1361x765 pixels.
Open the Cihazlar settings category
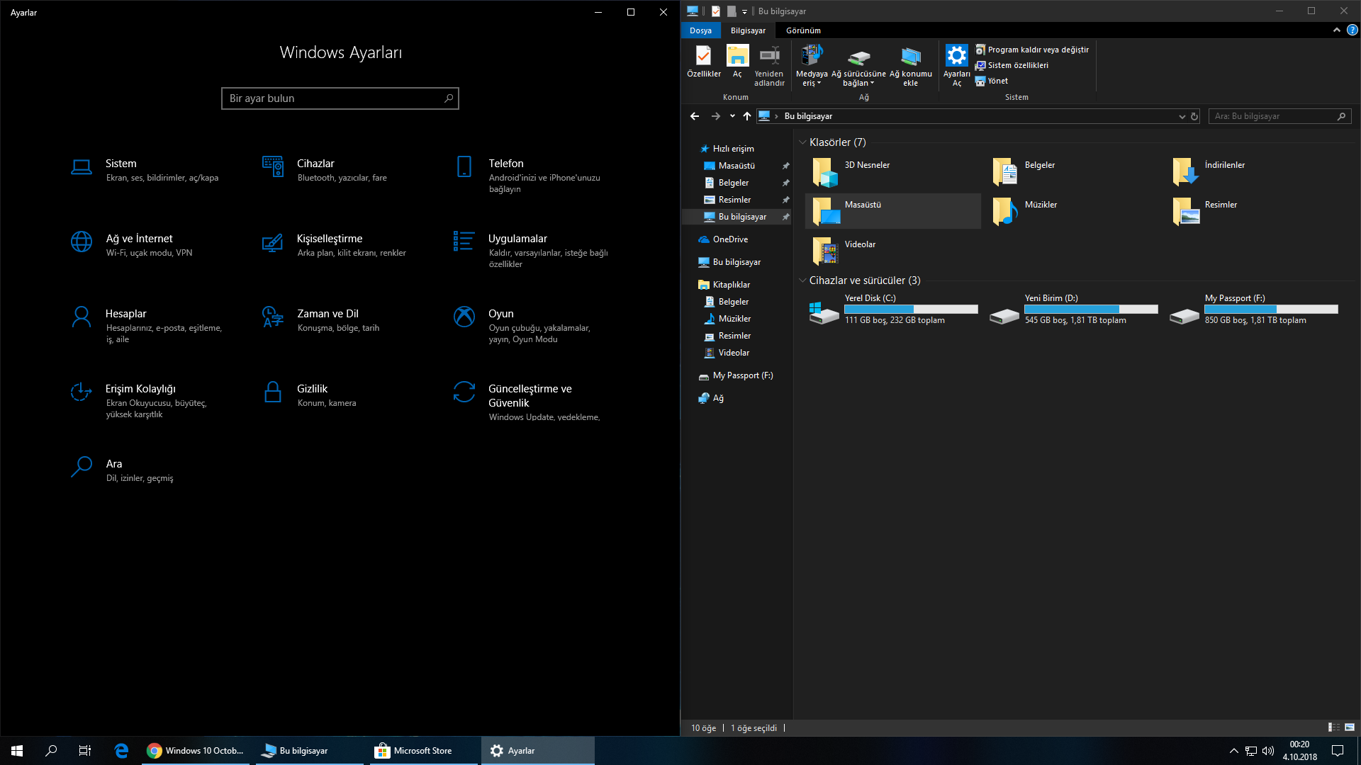pos(325,170)
